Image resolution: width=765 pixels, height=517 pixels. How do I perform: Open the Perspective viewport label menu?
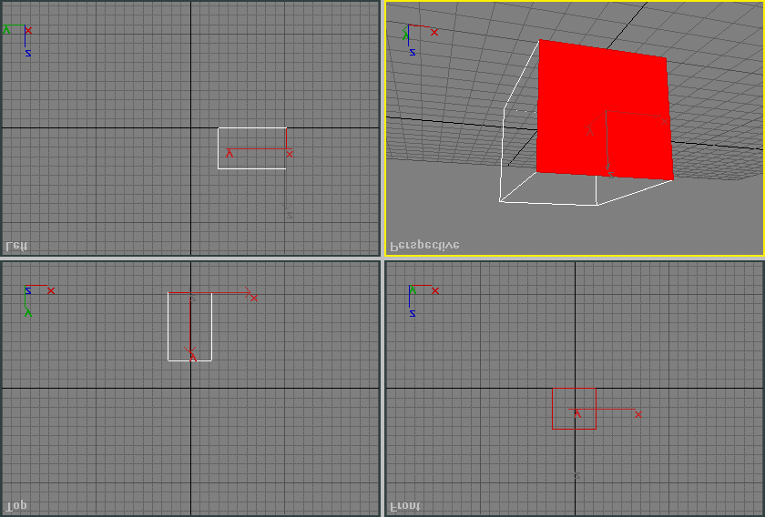click(x=425, y=246)
